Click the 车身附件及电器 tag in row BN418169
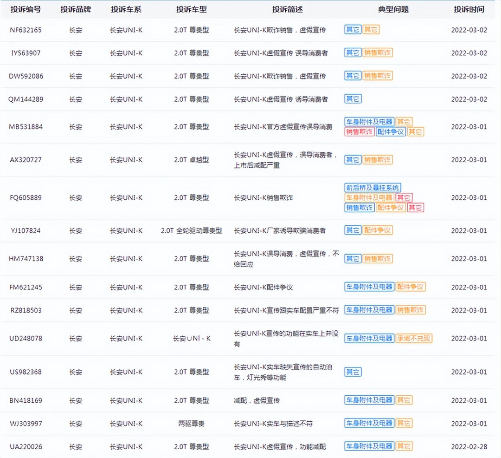 coord(369,400)
